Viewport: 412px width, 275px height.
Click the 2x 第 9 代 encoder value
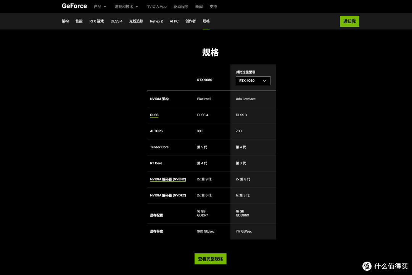tap(204, 179)
